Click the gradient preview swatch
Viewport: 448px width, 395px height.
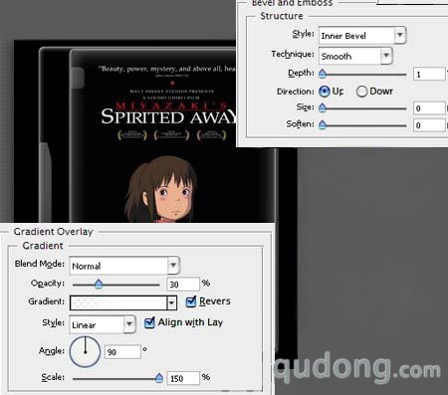coord(118,302)
